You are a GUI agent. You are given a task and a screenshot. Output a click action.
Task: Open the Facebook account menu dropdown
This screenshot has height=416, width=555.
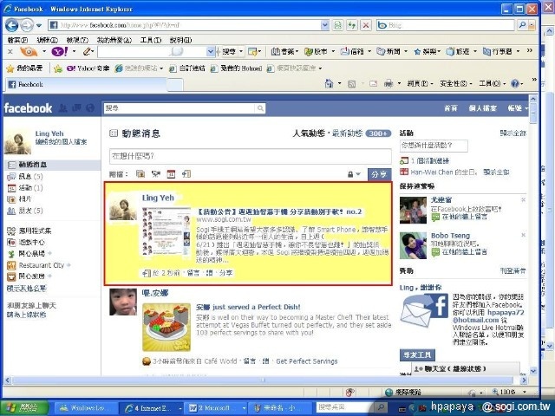[x=518, y=108]
